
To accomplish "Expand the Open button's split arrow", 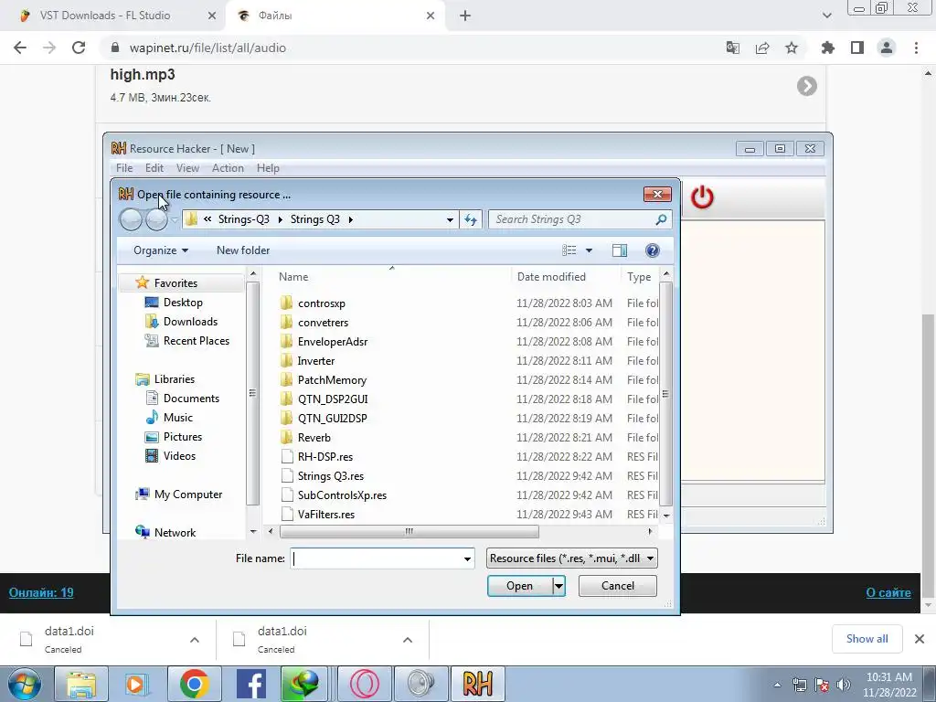I will 558,586.
